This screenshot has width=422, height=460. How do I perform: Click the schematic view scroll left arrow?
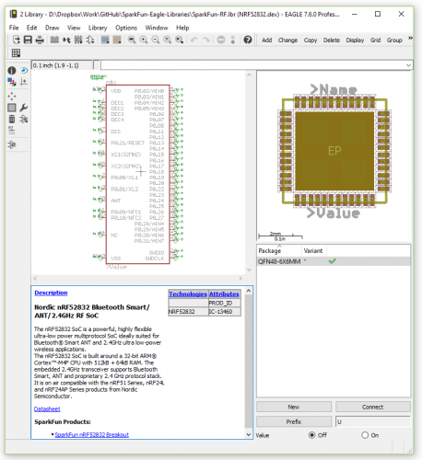[35, 278]
